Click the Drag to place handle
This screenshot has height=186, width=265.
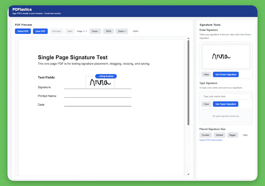pos(106,76)
